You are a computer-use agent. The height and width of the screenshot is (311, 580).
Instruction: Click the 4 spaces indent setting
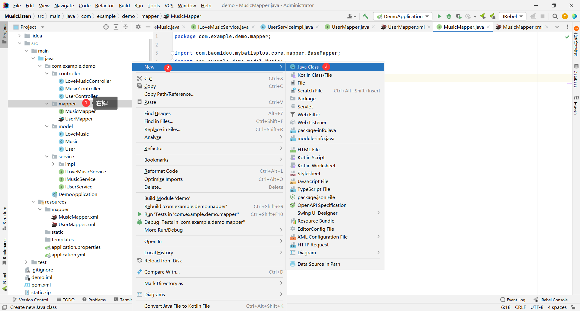tap(557, 307)
